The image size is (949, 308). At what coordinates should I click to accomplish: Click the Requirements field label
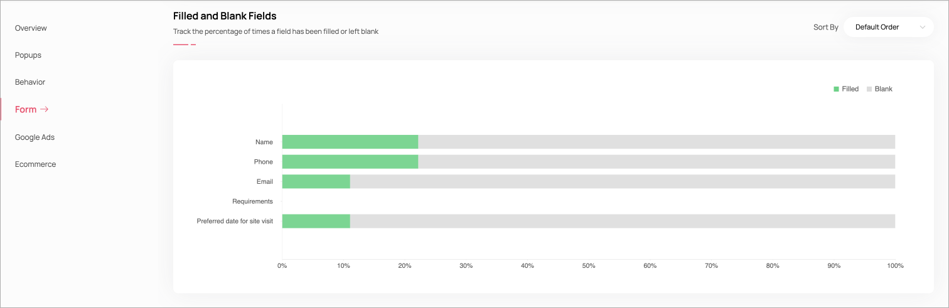coord(252,201)
